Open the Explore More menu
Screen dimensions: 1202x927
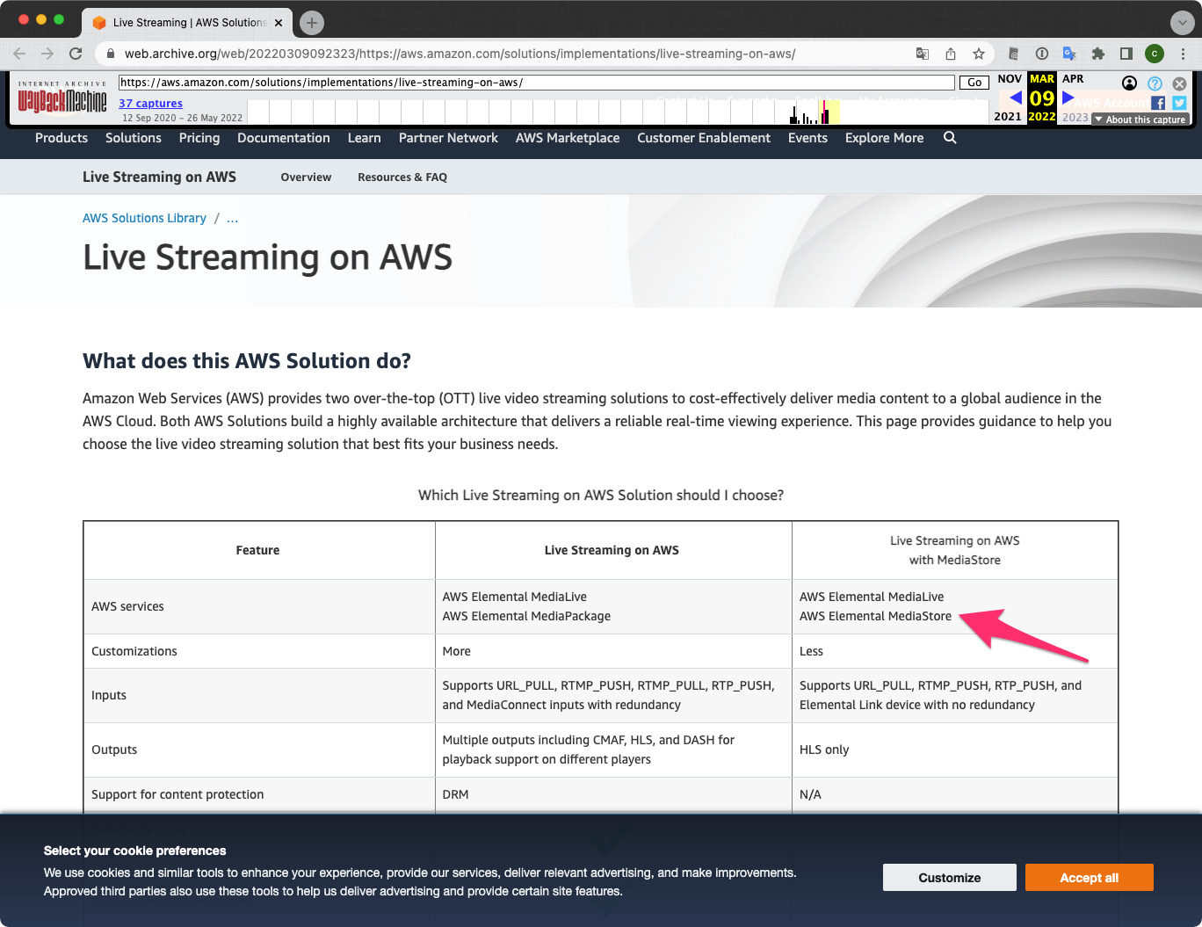[884, 138]
